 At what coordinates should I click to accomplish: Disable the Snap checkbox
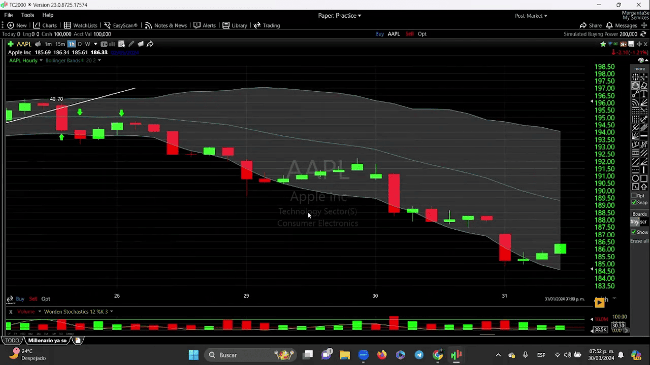point(633,202)
